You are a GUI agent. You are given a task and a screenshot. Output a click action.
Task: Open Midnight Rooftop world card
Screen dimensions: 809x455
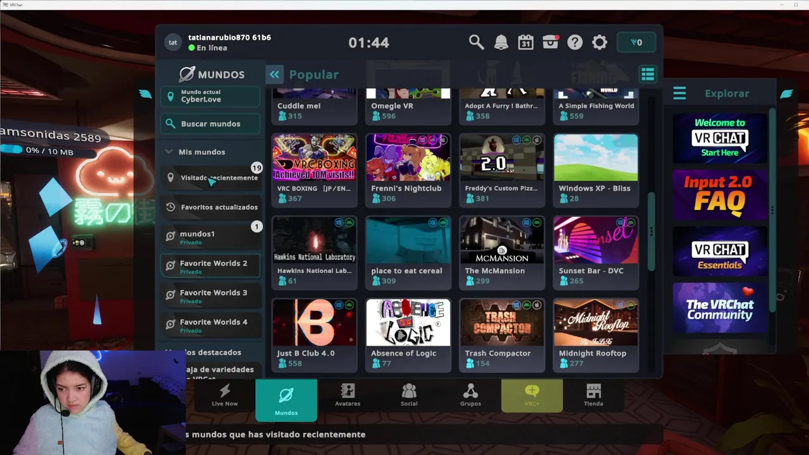tap(595, 335)
